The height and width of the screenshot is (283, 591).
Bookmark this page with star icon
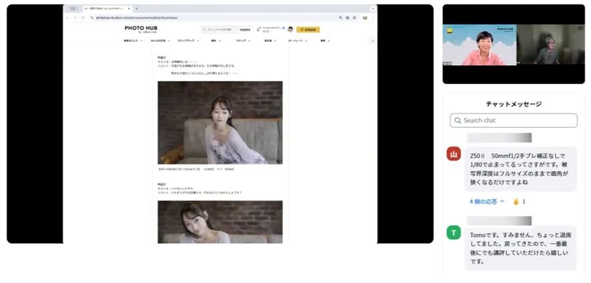(x=354, y=17)
